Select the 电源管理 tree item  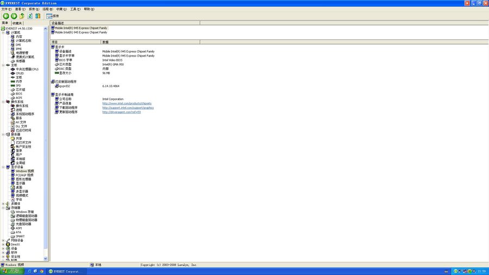[22, 53]
